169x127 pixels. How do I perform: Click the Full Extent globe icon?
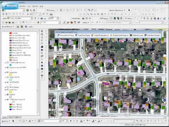click(x=42, y=47)
